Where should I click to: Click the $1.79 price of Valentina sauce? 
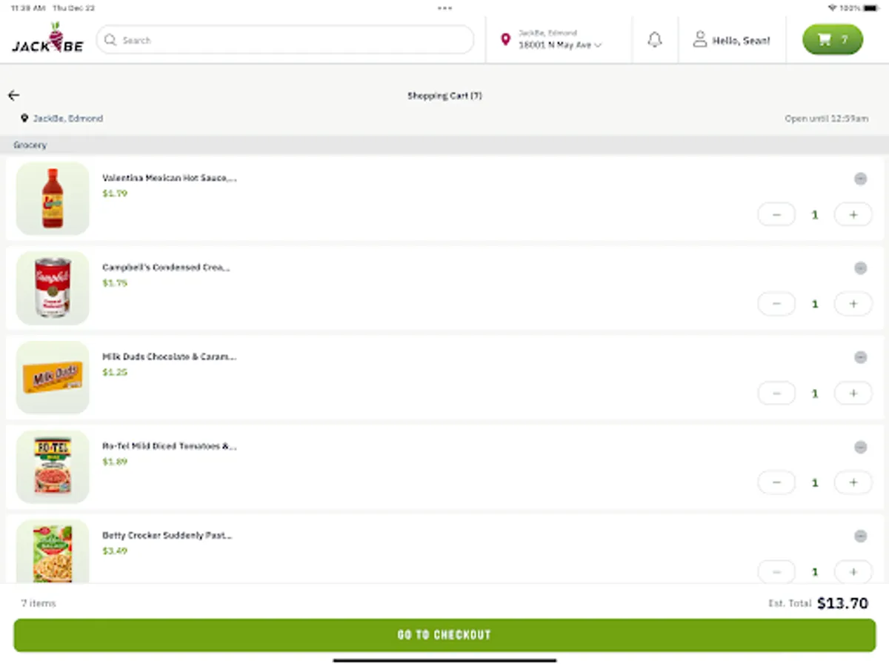[x=115, y=193]
